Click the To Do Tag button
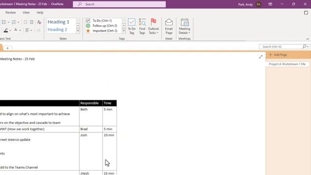The image size is (311, 175). [132, 26]
